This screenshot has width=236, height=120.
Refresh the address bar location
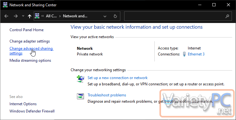[115, 16]
